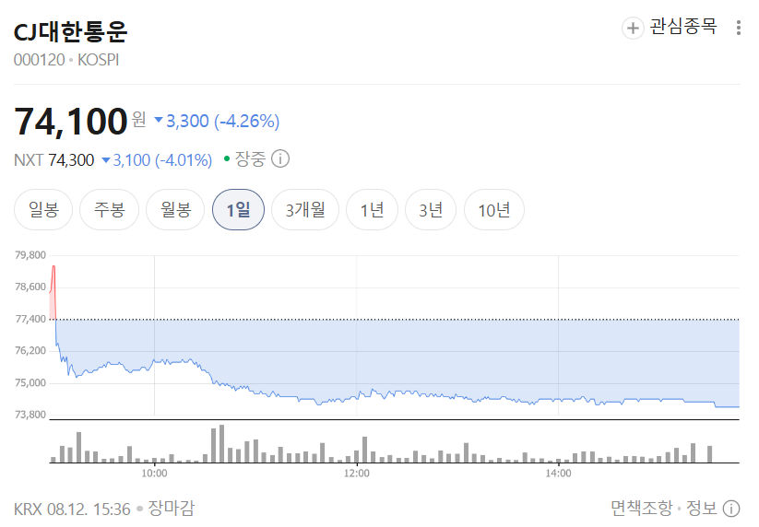759x527 pixels.
Task: Open the three-dot more options menu
Action: click(x=738, y=28)
